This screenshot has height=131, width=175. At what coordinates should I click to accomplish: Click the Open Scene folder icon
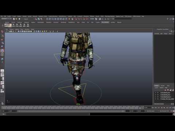[x=16, y=19]
